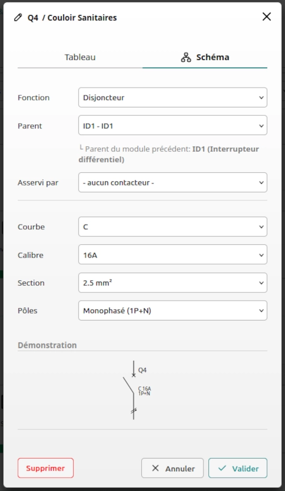The image size is (285, 491).
Task: Cancel with the Annuler button
Action: click(172, 468)
